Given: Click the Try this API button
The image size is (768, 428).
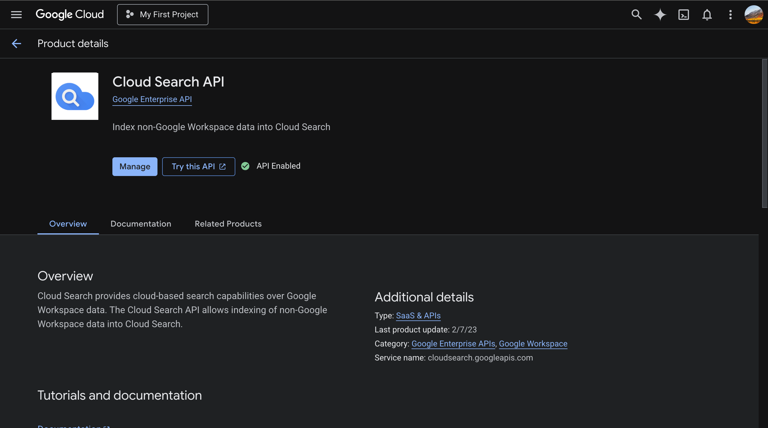Looking at the screenshot, I should tap(198, 167).
